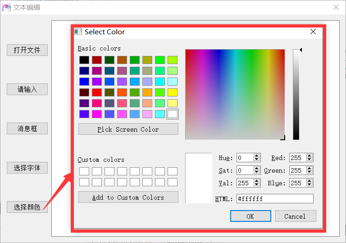
Task: Select the bright green swatch in first row
Action: point(160,60)
